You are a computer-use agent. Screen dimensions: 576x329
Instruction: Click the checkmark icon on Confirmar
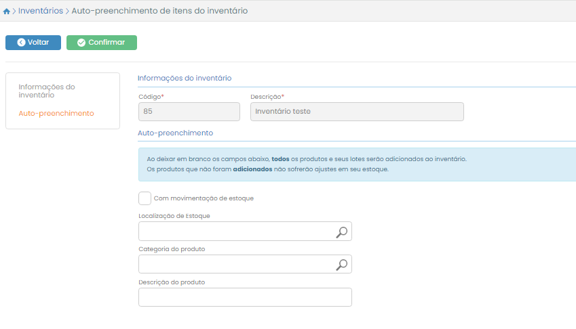(81, 43)
